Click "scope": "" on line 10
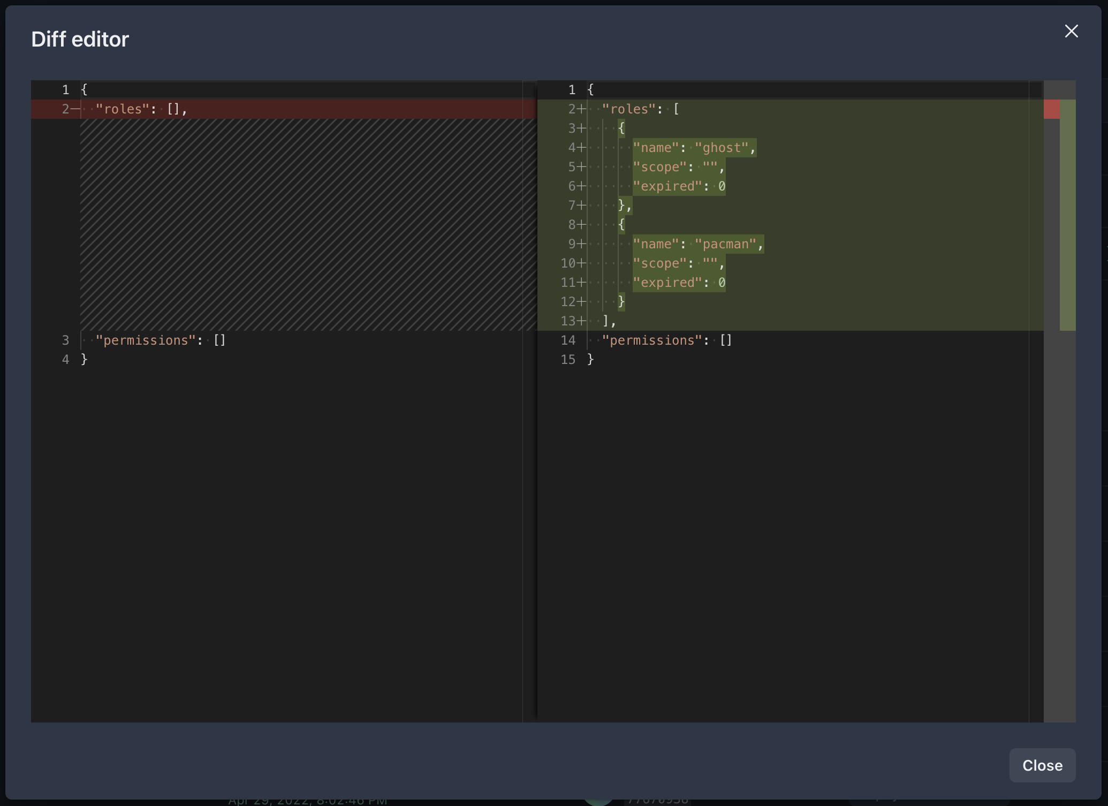 (679, 263)
